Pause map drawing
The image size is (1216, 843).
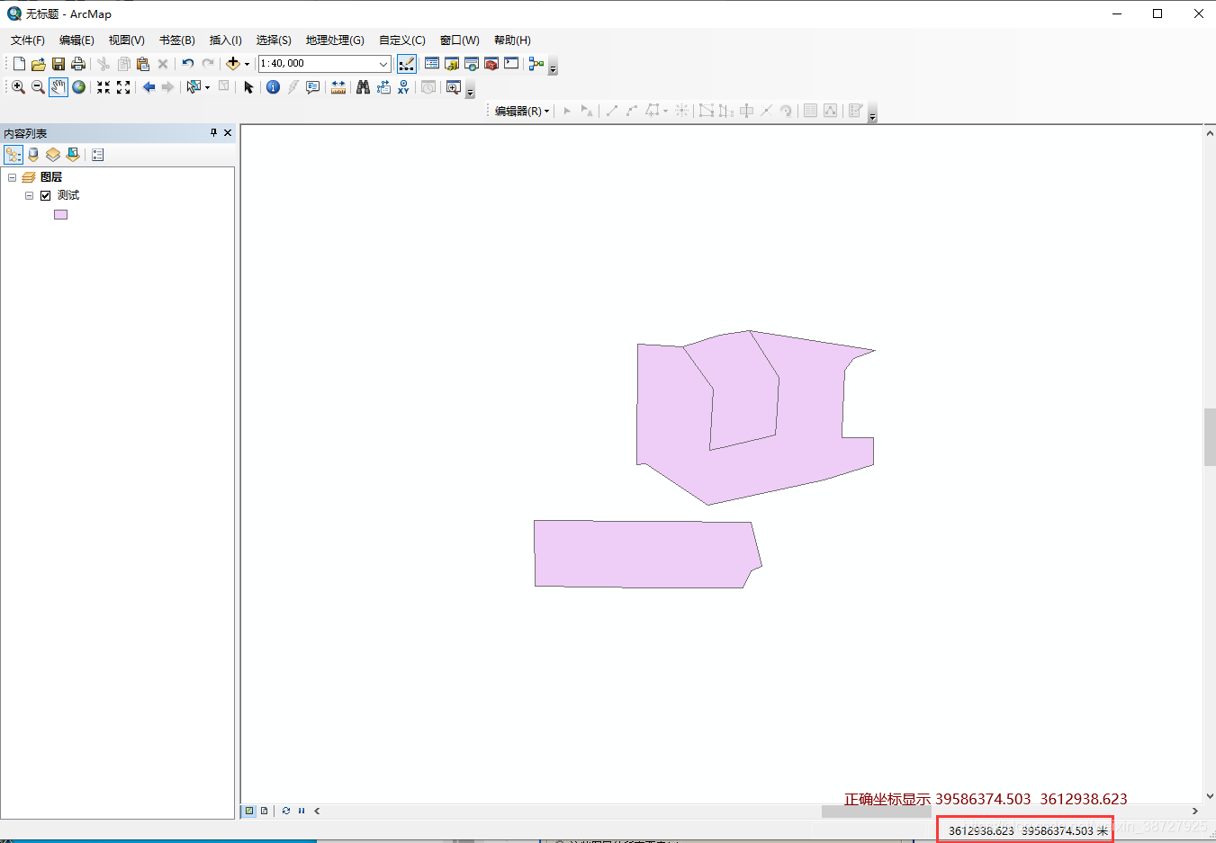coord(302,811)
